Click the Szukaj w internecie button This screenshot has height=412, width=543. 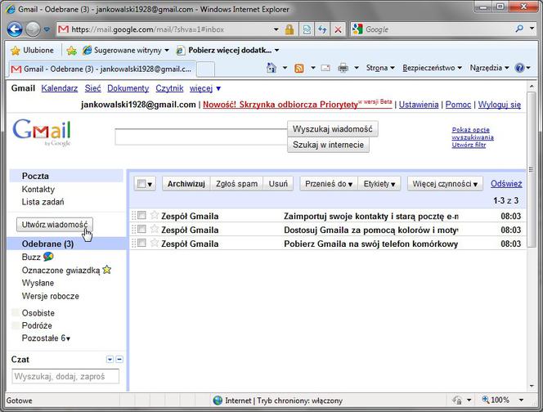(328, 145)
